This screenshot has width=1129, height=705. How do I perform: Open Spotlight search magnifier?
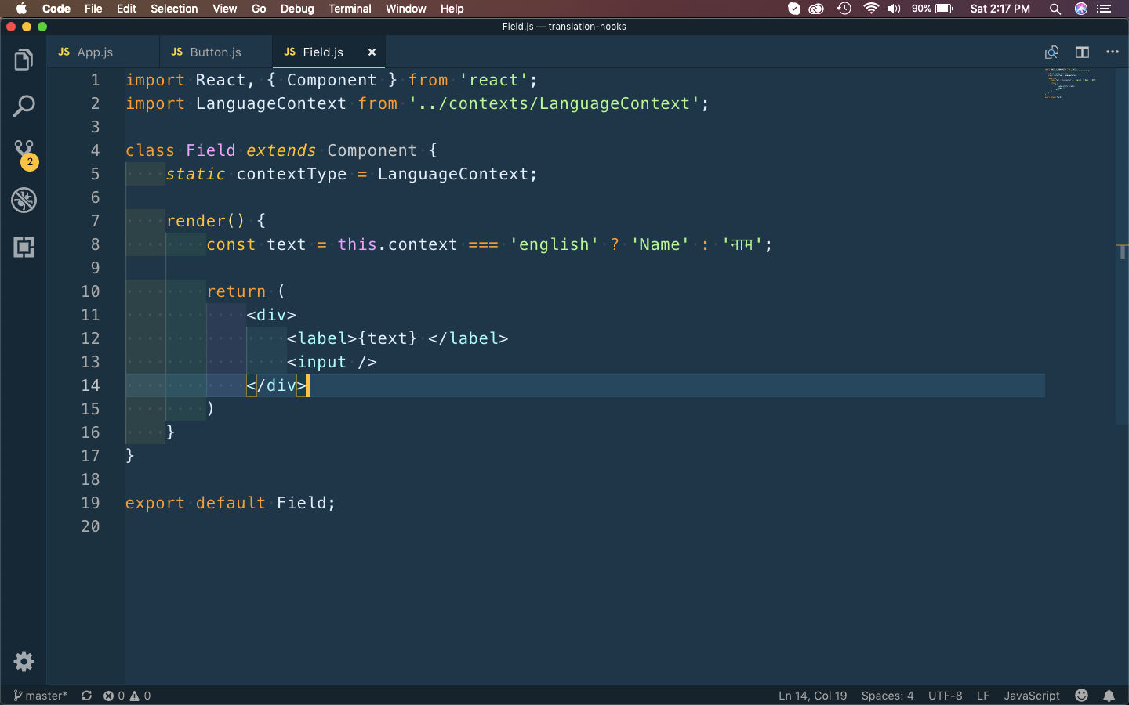coord(1055,9)
